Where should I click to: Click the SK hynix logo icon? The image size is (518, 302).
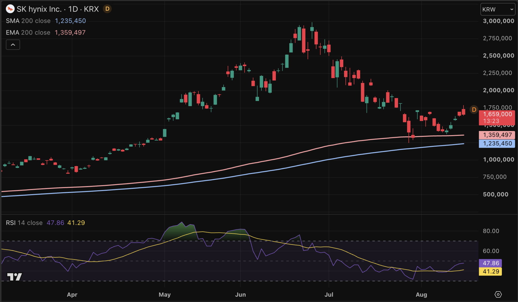point(10,9)
